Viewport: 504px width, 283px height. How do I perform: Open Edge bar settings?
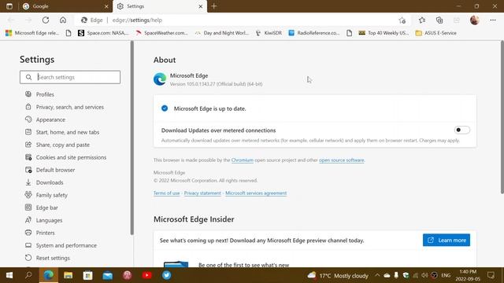(42, 208)
